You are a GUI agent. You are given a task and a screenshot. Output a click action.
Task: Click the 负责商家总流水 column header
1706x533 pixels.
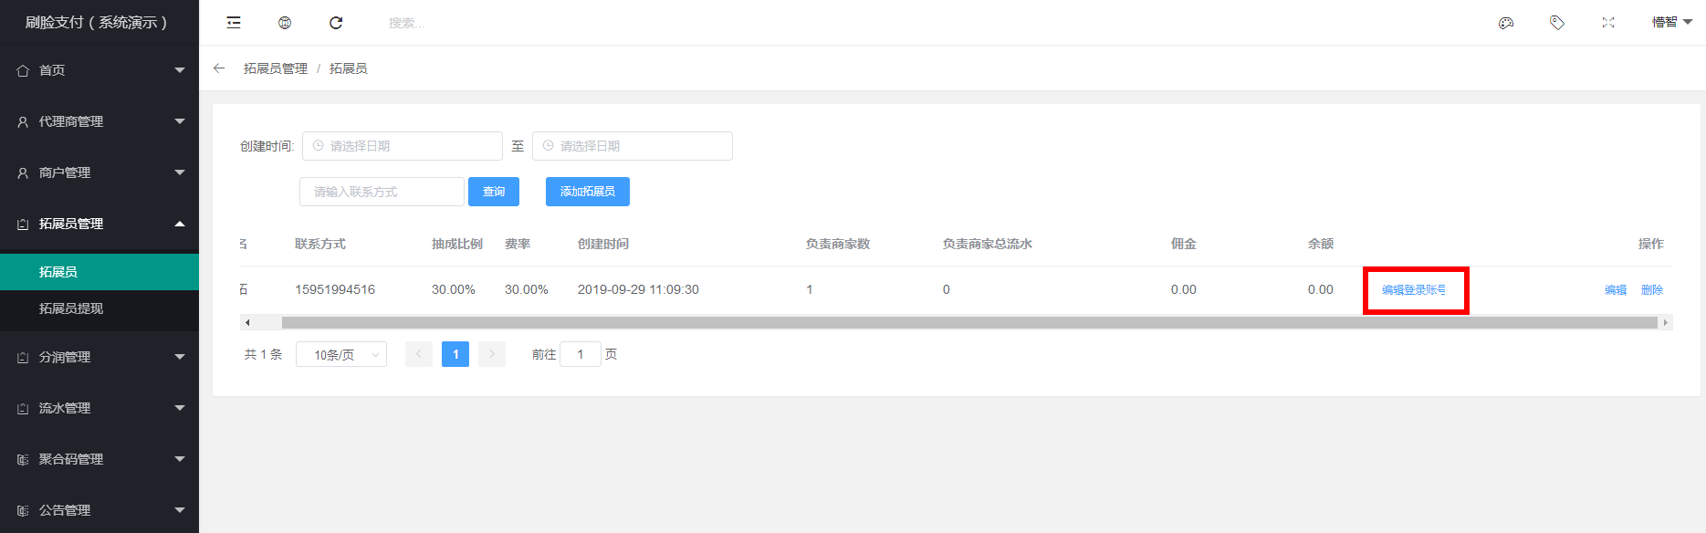(x=988, y=244)
